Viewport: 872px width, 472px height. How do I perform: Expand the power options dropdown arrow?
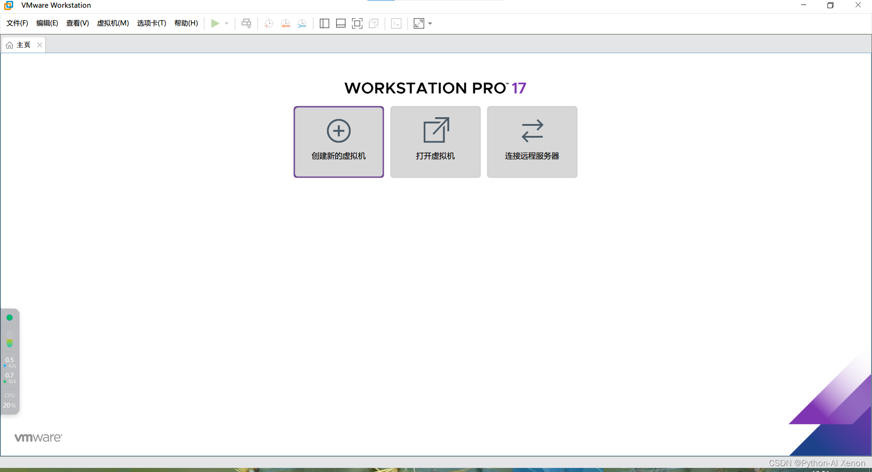(226, 24)
